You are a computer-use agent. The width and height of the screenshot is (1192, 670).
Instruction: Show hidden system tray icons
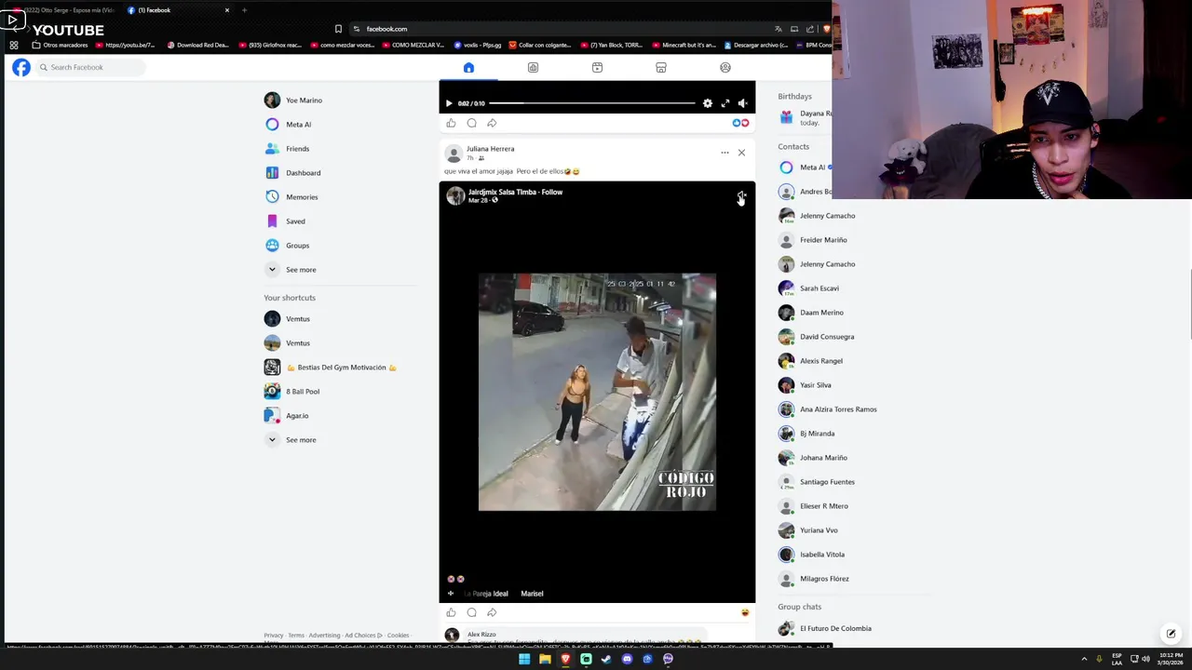click(x=1084, y=659)
